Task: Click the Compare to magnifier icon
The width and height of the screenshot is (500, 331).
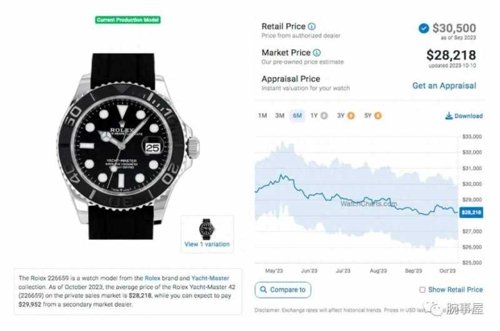Action: click(x=263, y=289)
